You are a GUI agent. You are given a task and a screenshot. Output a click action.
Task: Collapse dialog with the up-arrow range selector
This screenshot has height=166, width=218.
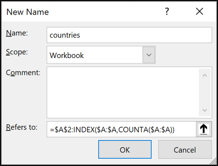click(x=204, y=129)
